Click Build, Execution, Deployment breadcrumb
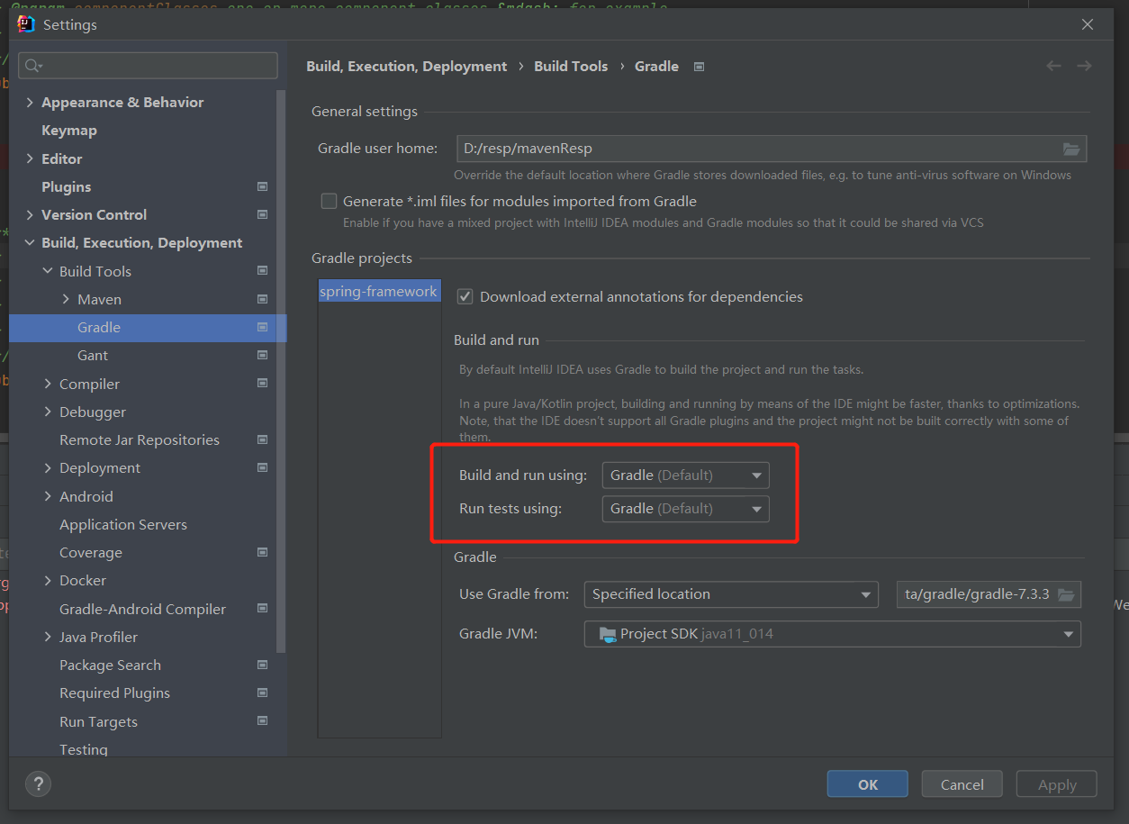This screenshot has height=824, width=1129. tap(407, 66)
